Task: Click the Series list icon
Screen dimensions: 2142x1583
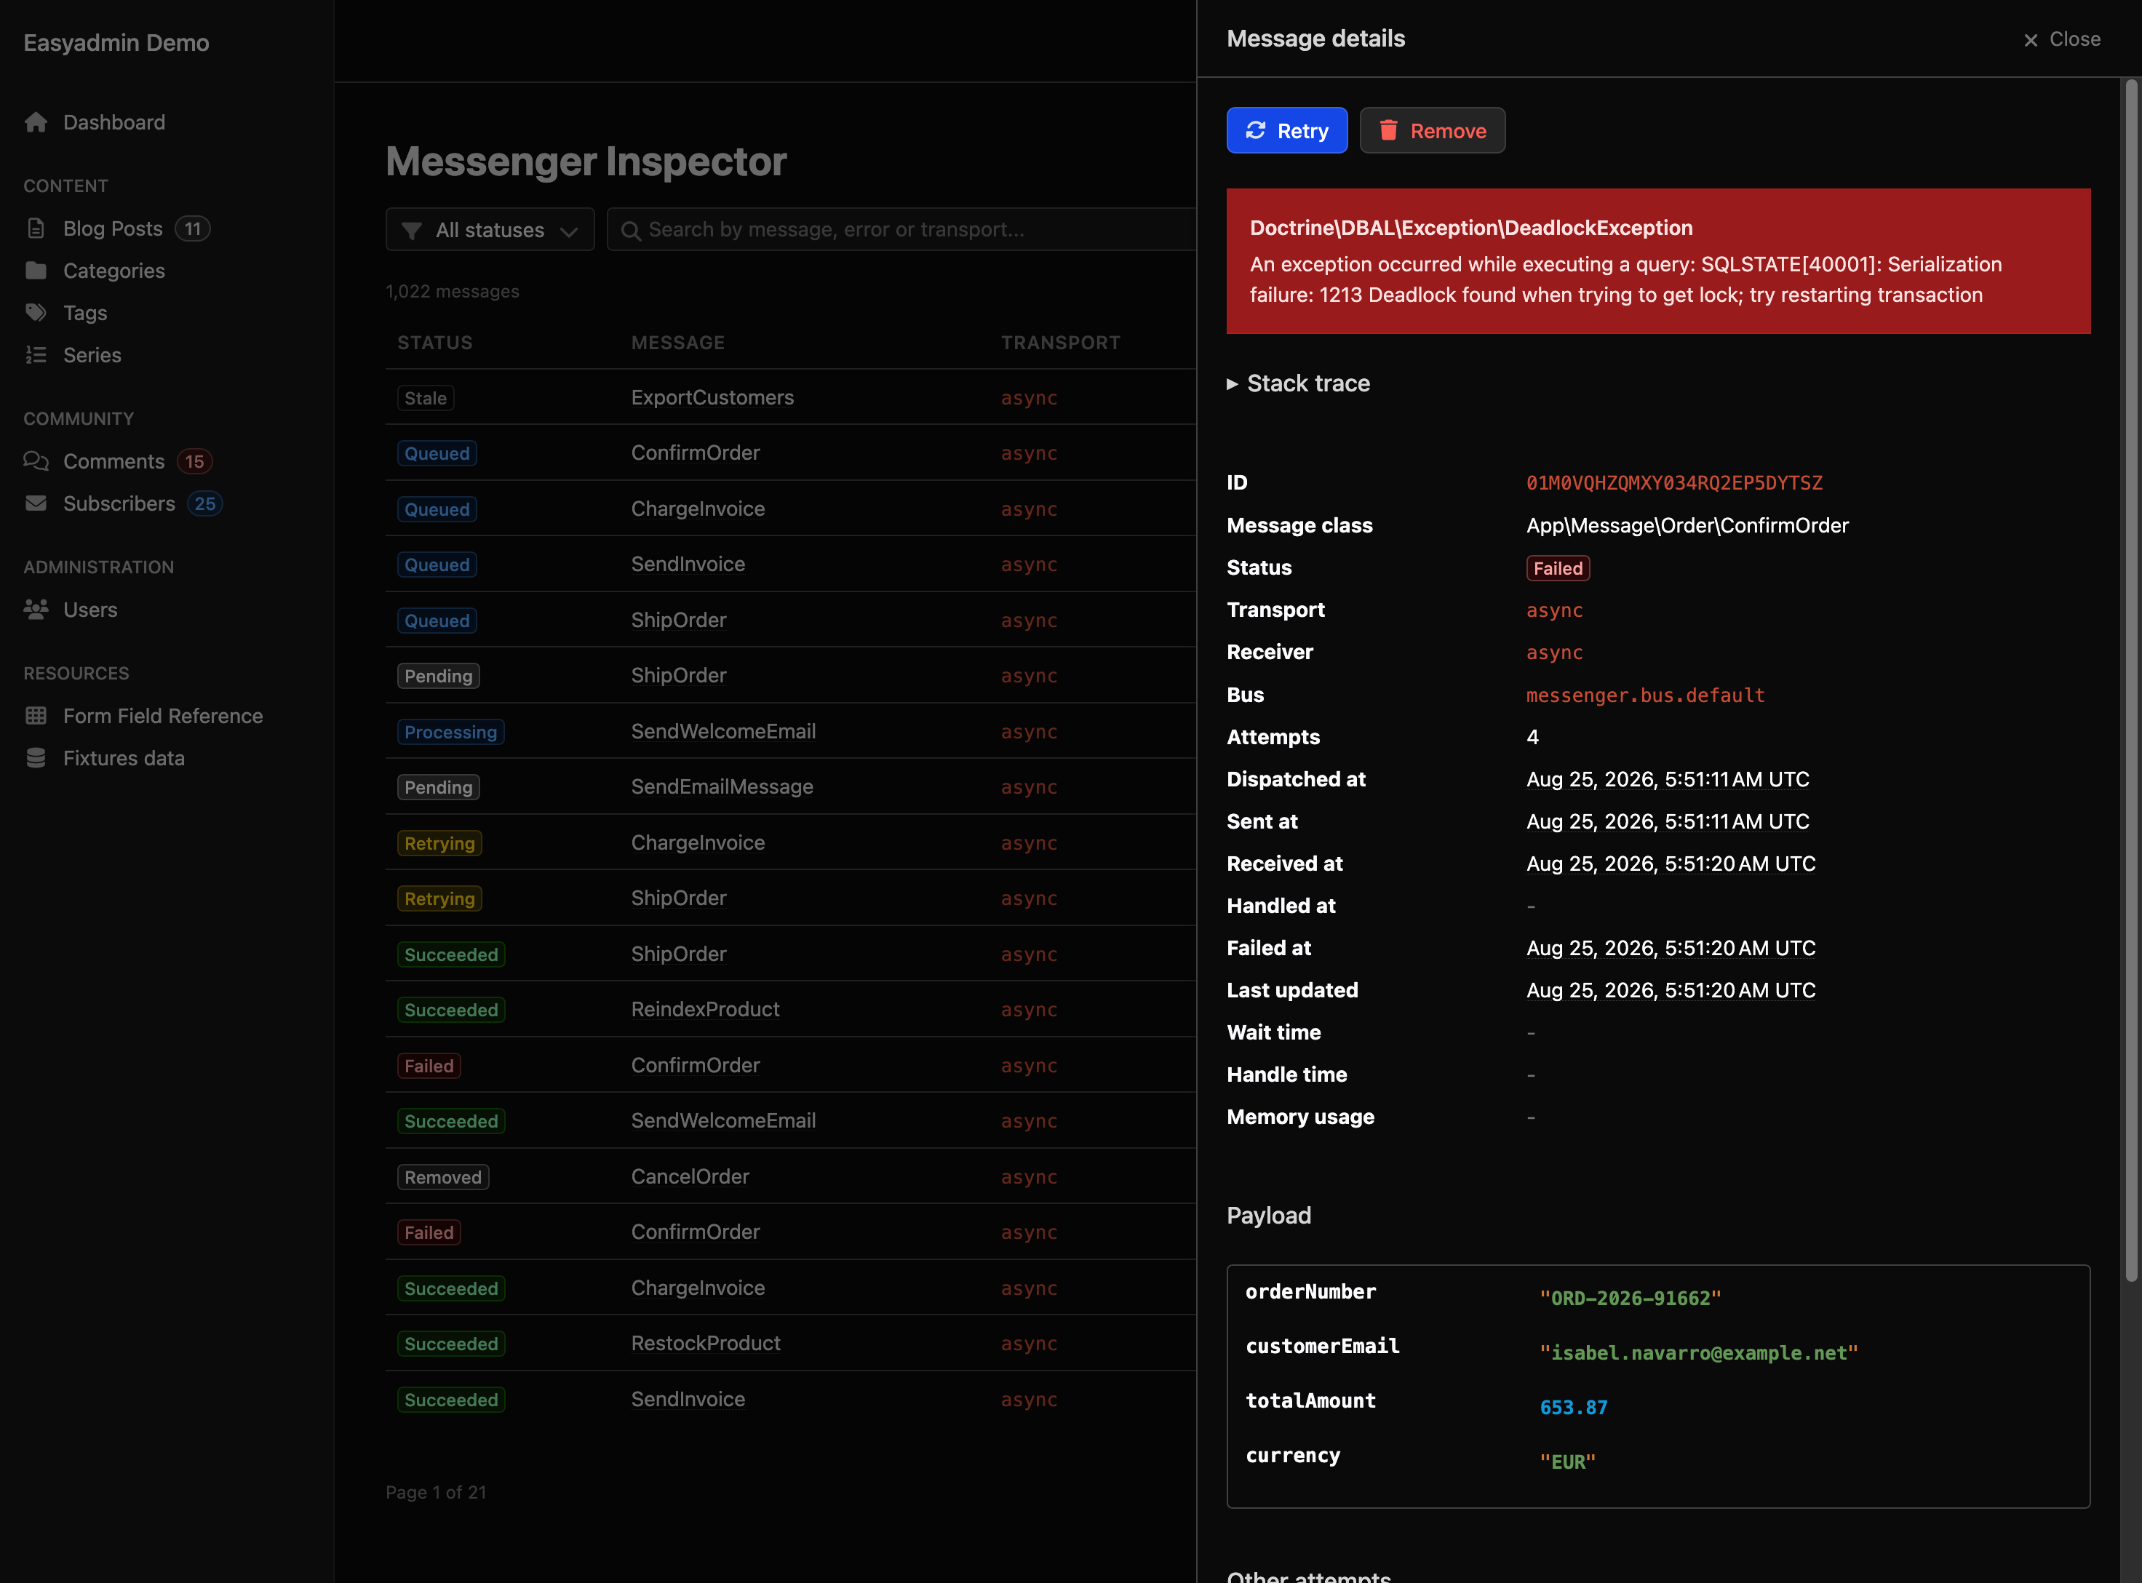Action: tap(36, 354)
